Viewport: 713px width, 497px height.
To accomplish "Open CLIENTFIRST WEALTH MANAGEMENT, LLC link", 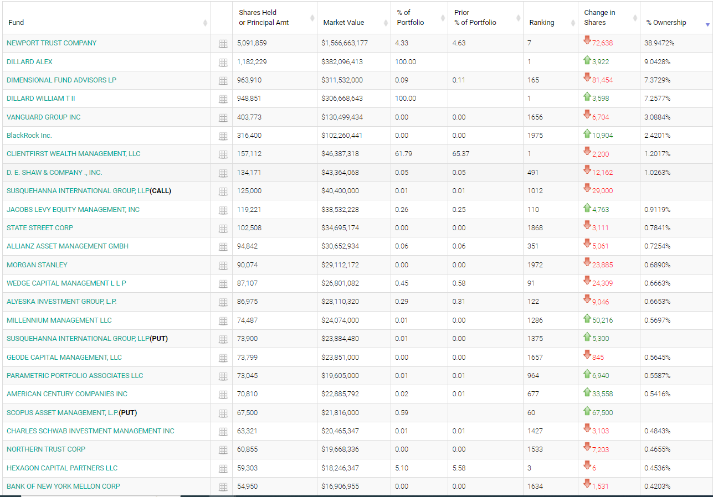I will pyautogui.click(x=74, y=154).
